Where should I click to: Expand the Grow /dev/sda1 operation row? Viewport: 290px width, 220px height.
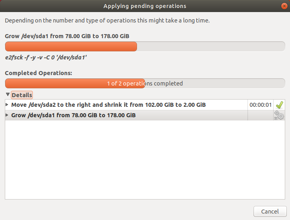[7, 116]
